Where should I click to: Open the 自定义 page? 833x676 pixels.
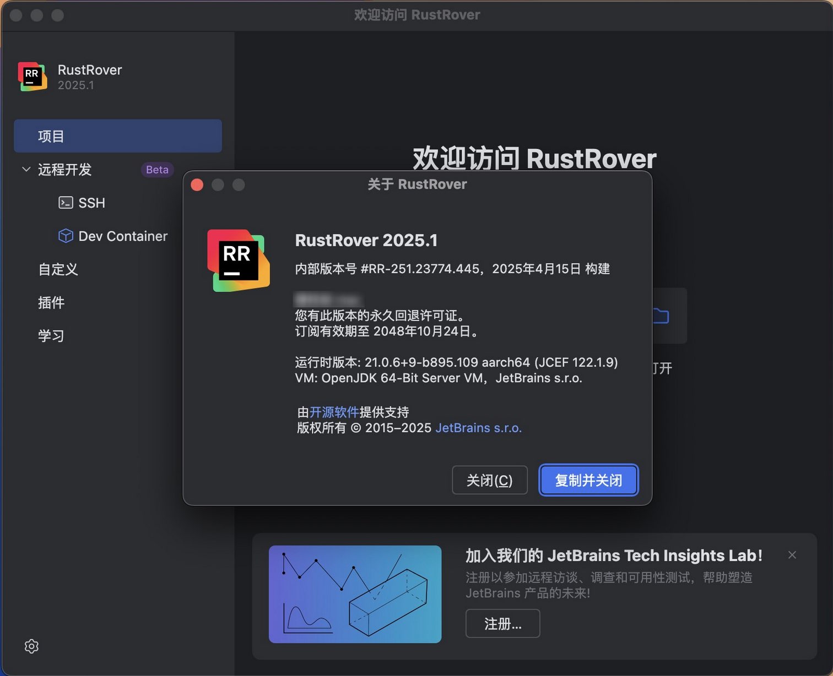(x=58, y=269)
